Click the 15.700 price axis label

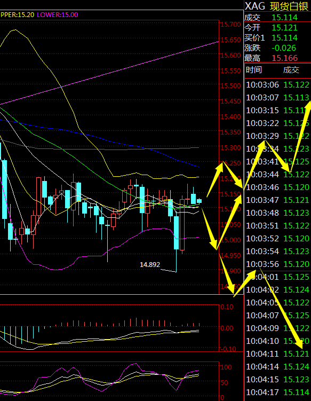tap(231, 25)
